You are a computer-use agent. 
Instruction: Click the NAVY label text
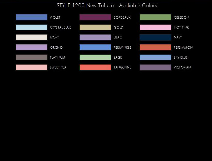178,37
